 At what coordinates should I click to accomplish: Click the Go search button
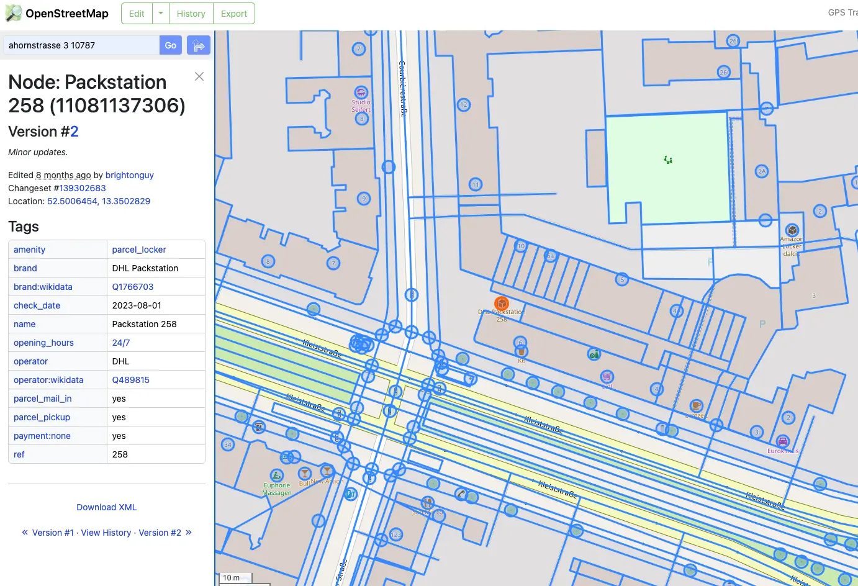tap(171, 45)
